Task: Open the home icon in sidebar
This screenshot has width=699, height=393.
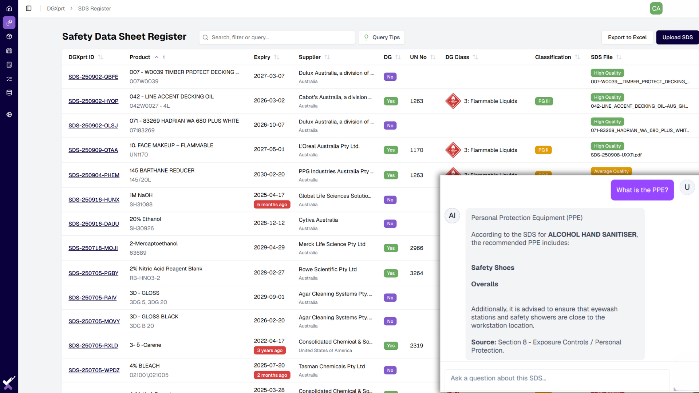Action: (9, 8)
